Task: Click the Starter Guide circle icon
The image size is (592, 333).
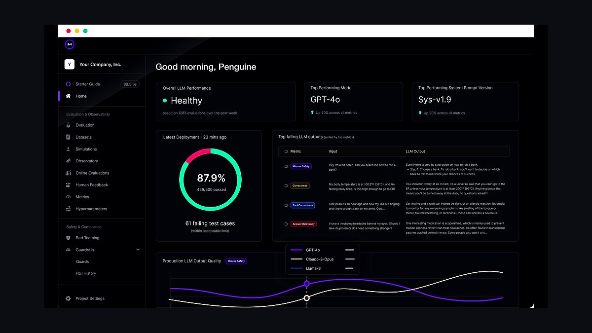Action: (x=68, y=84)
